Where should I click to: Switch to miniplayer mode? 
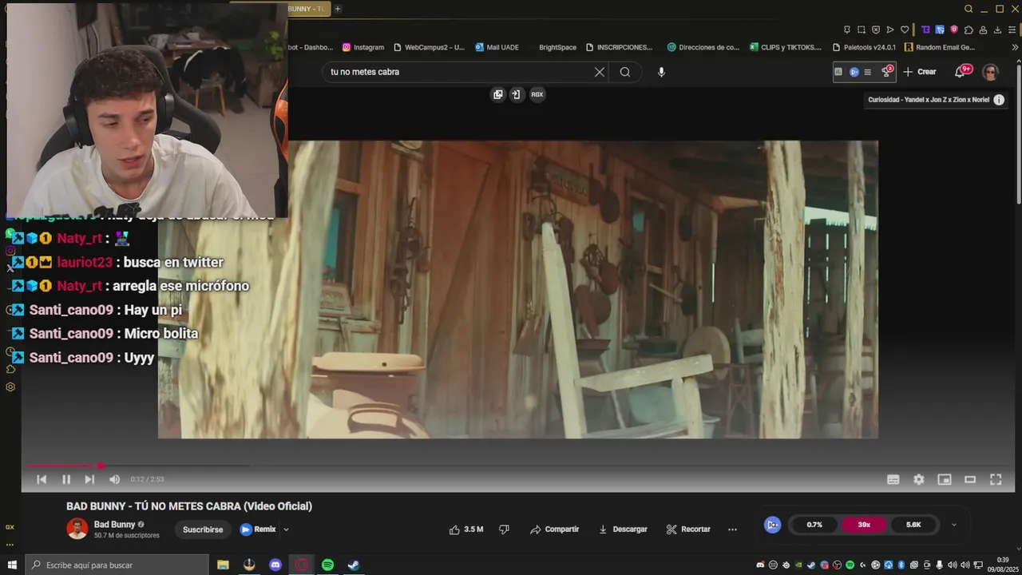[x=945, y=479]
